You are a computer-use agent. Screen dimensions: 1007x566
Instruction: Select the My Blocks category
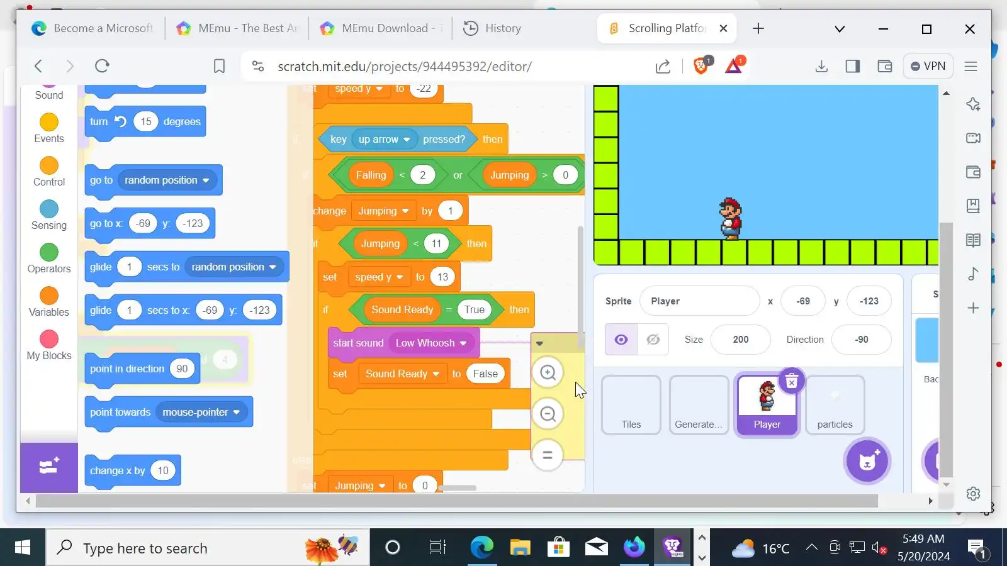coord(49,346)
